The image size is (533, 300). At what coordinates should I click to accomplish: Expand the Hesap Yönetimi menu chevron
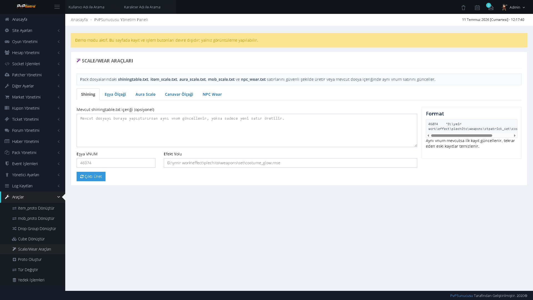(59, 53)
